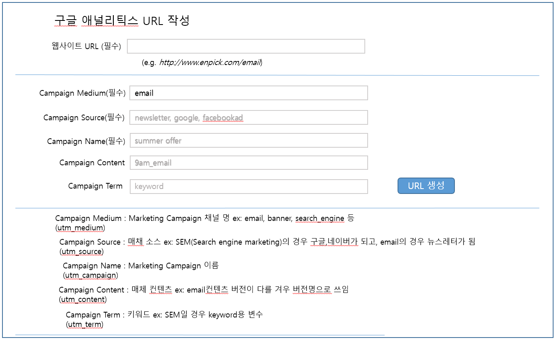Image resolution: width=556 pixels, height=340 pixels.
Task: Click the Campaign Term form label
Action: [95, 186]
